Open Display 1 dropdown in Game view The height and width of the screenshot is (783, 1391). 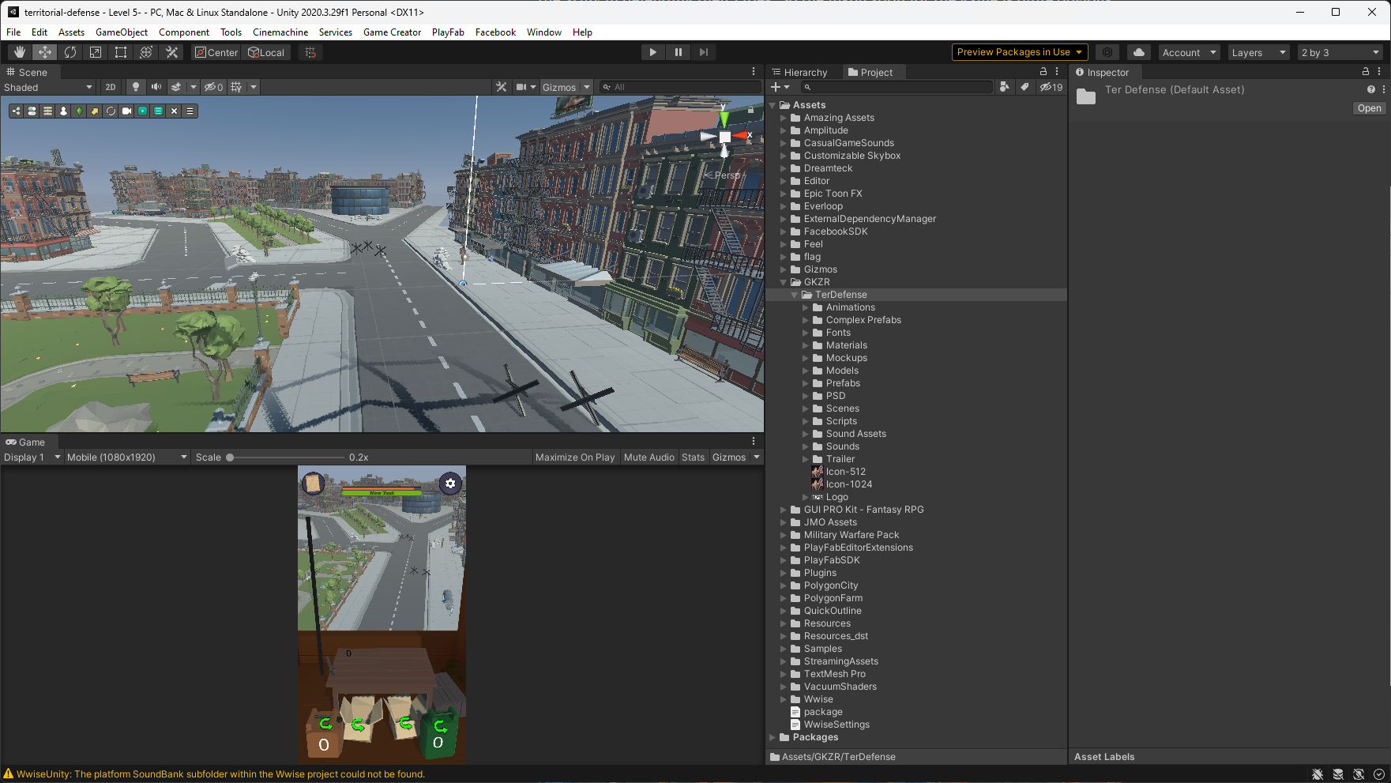[32, 457]
